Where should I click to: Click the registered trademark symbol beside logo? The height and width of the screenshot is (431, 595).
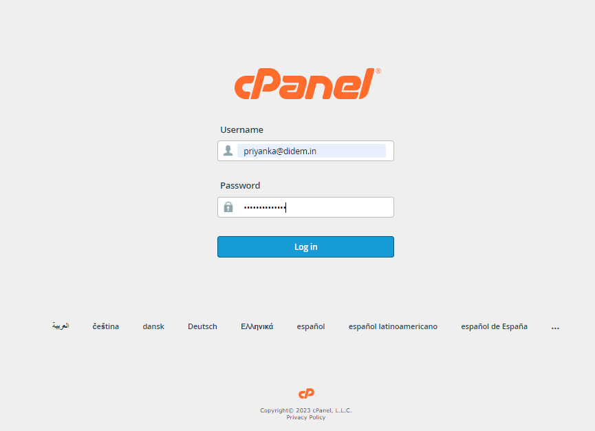click(x=378, y=71)
